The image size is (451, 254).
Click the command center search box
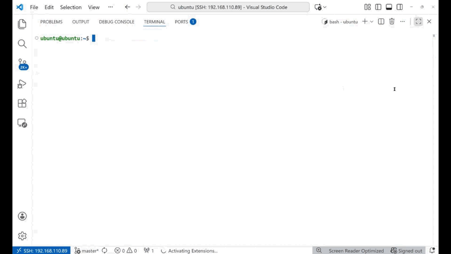pyautogui.click(x=228, y=7)
